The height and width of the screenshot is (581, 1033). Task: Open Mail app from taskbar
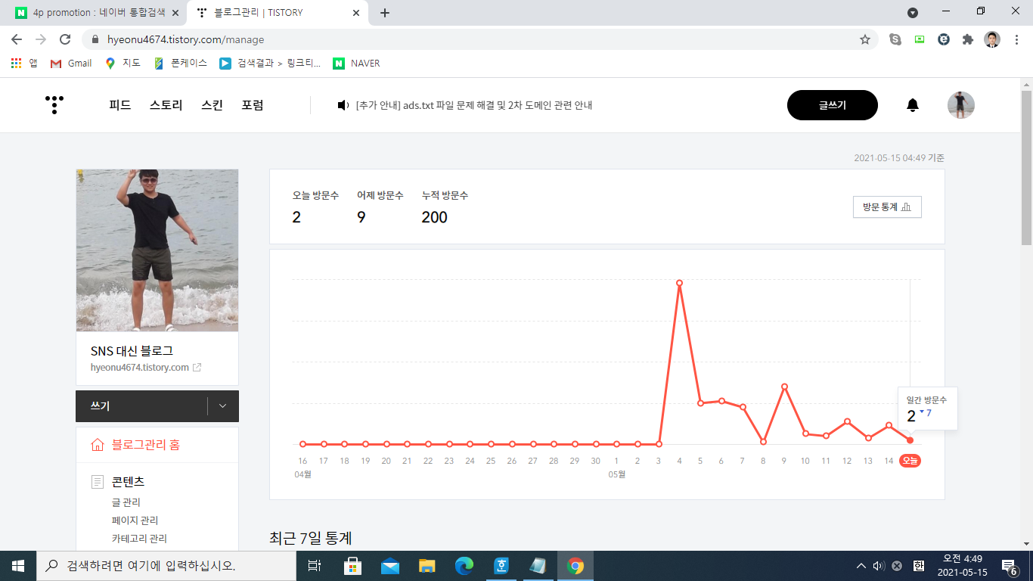(x=390, y=566)
